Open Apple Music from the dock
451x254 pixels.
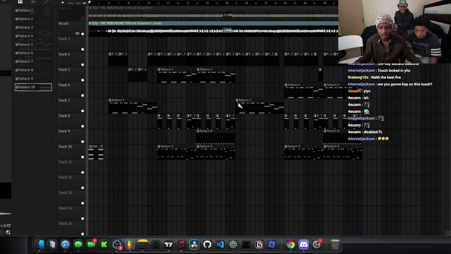(181, 244)
